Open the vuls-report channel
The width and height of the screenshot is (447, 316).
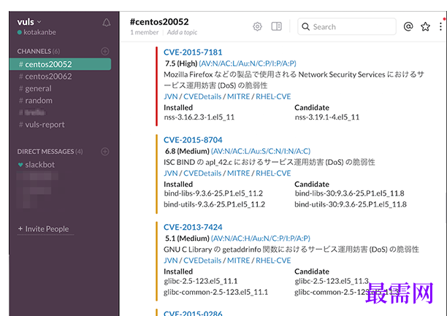click(x=42, y=125)
